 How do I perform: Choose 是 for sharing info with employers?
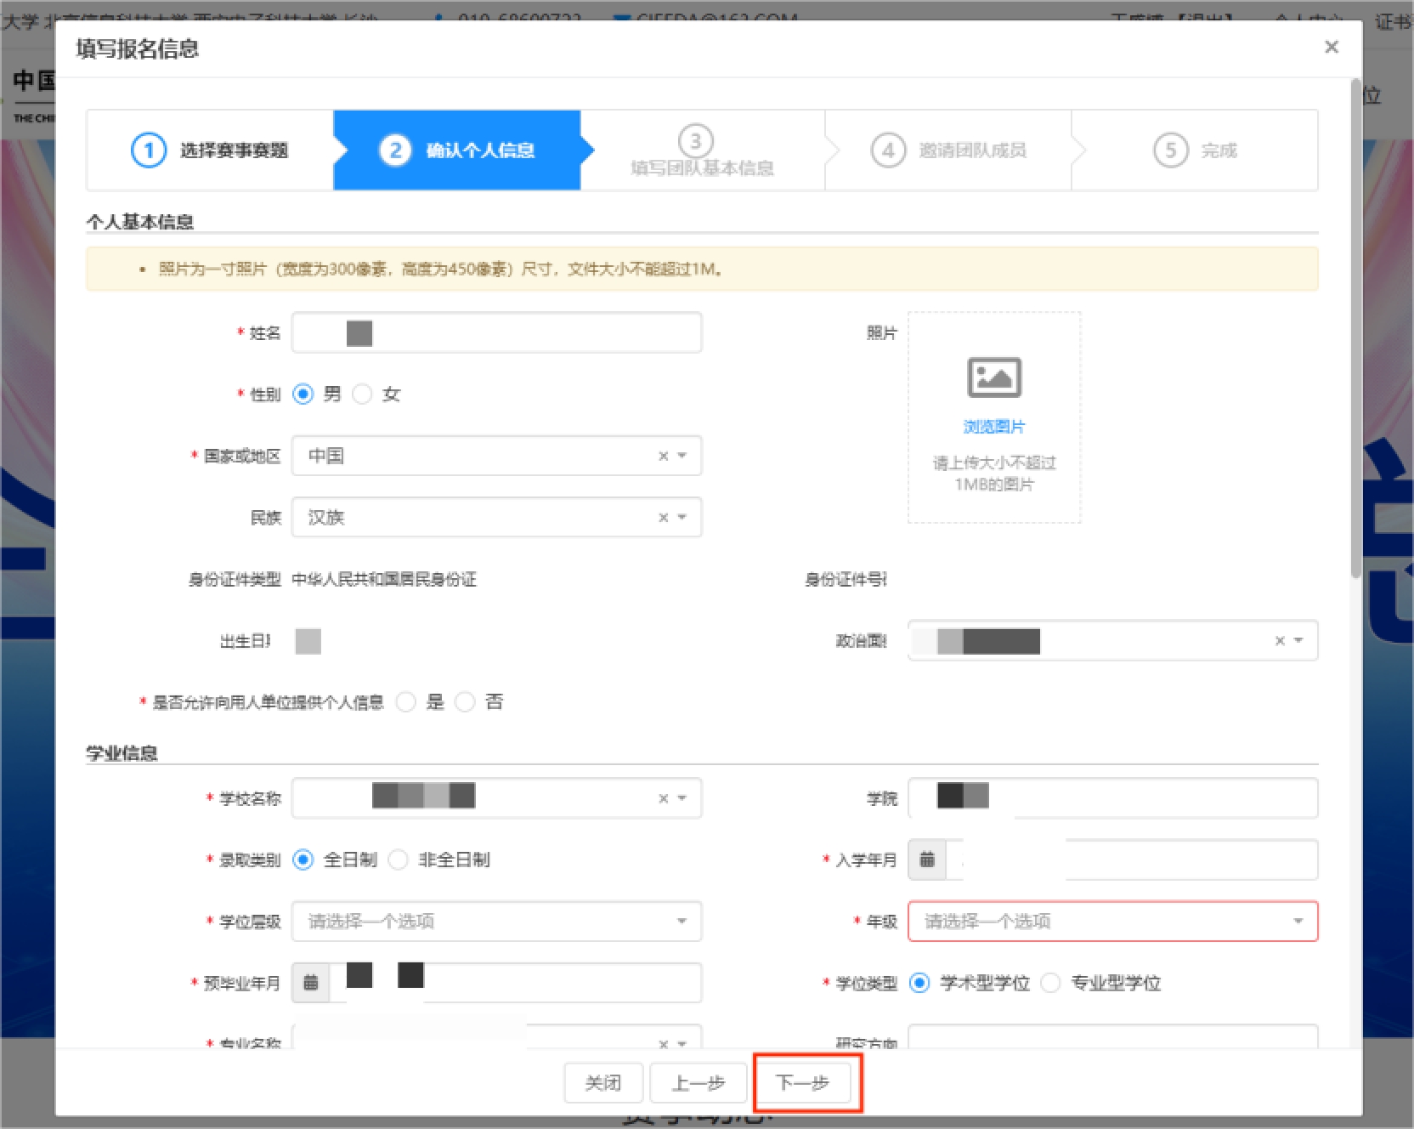[407, 702]
